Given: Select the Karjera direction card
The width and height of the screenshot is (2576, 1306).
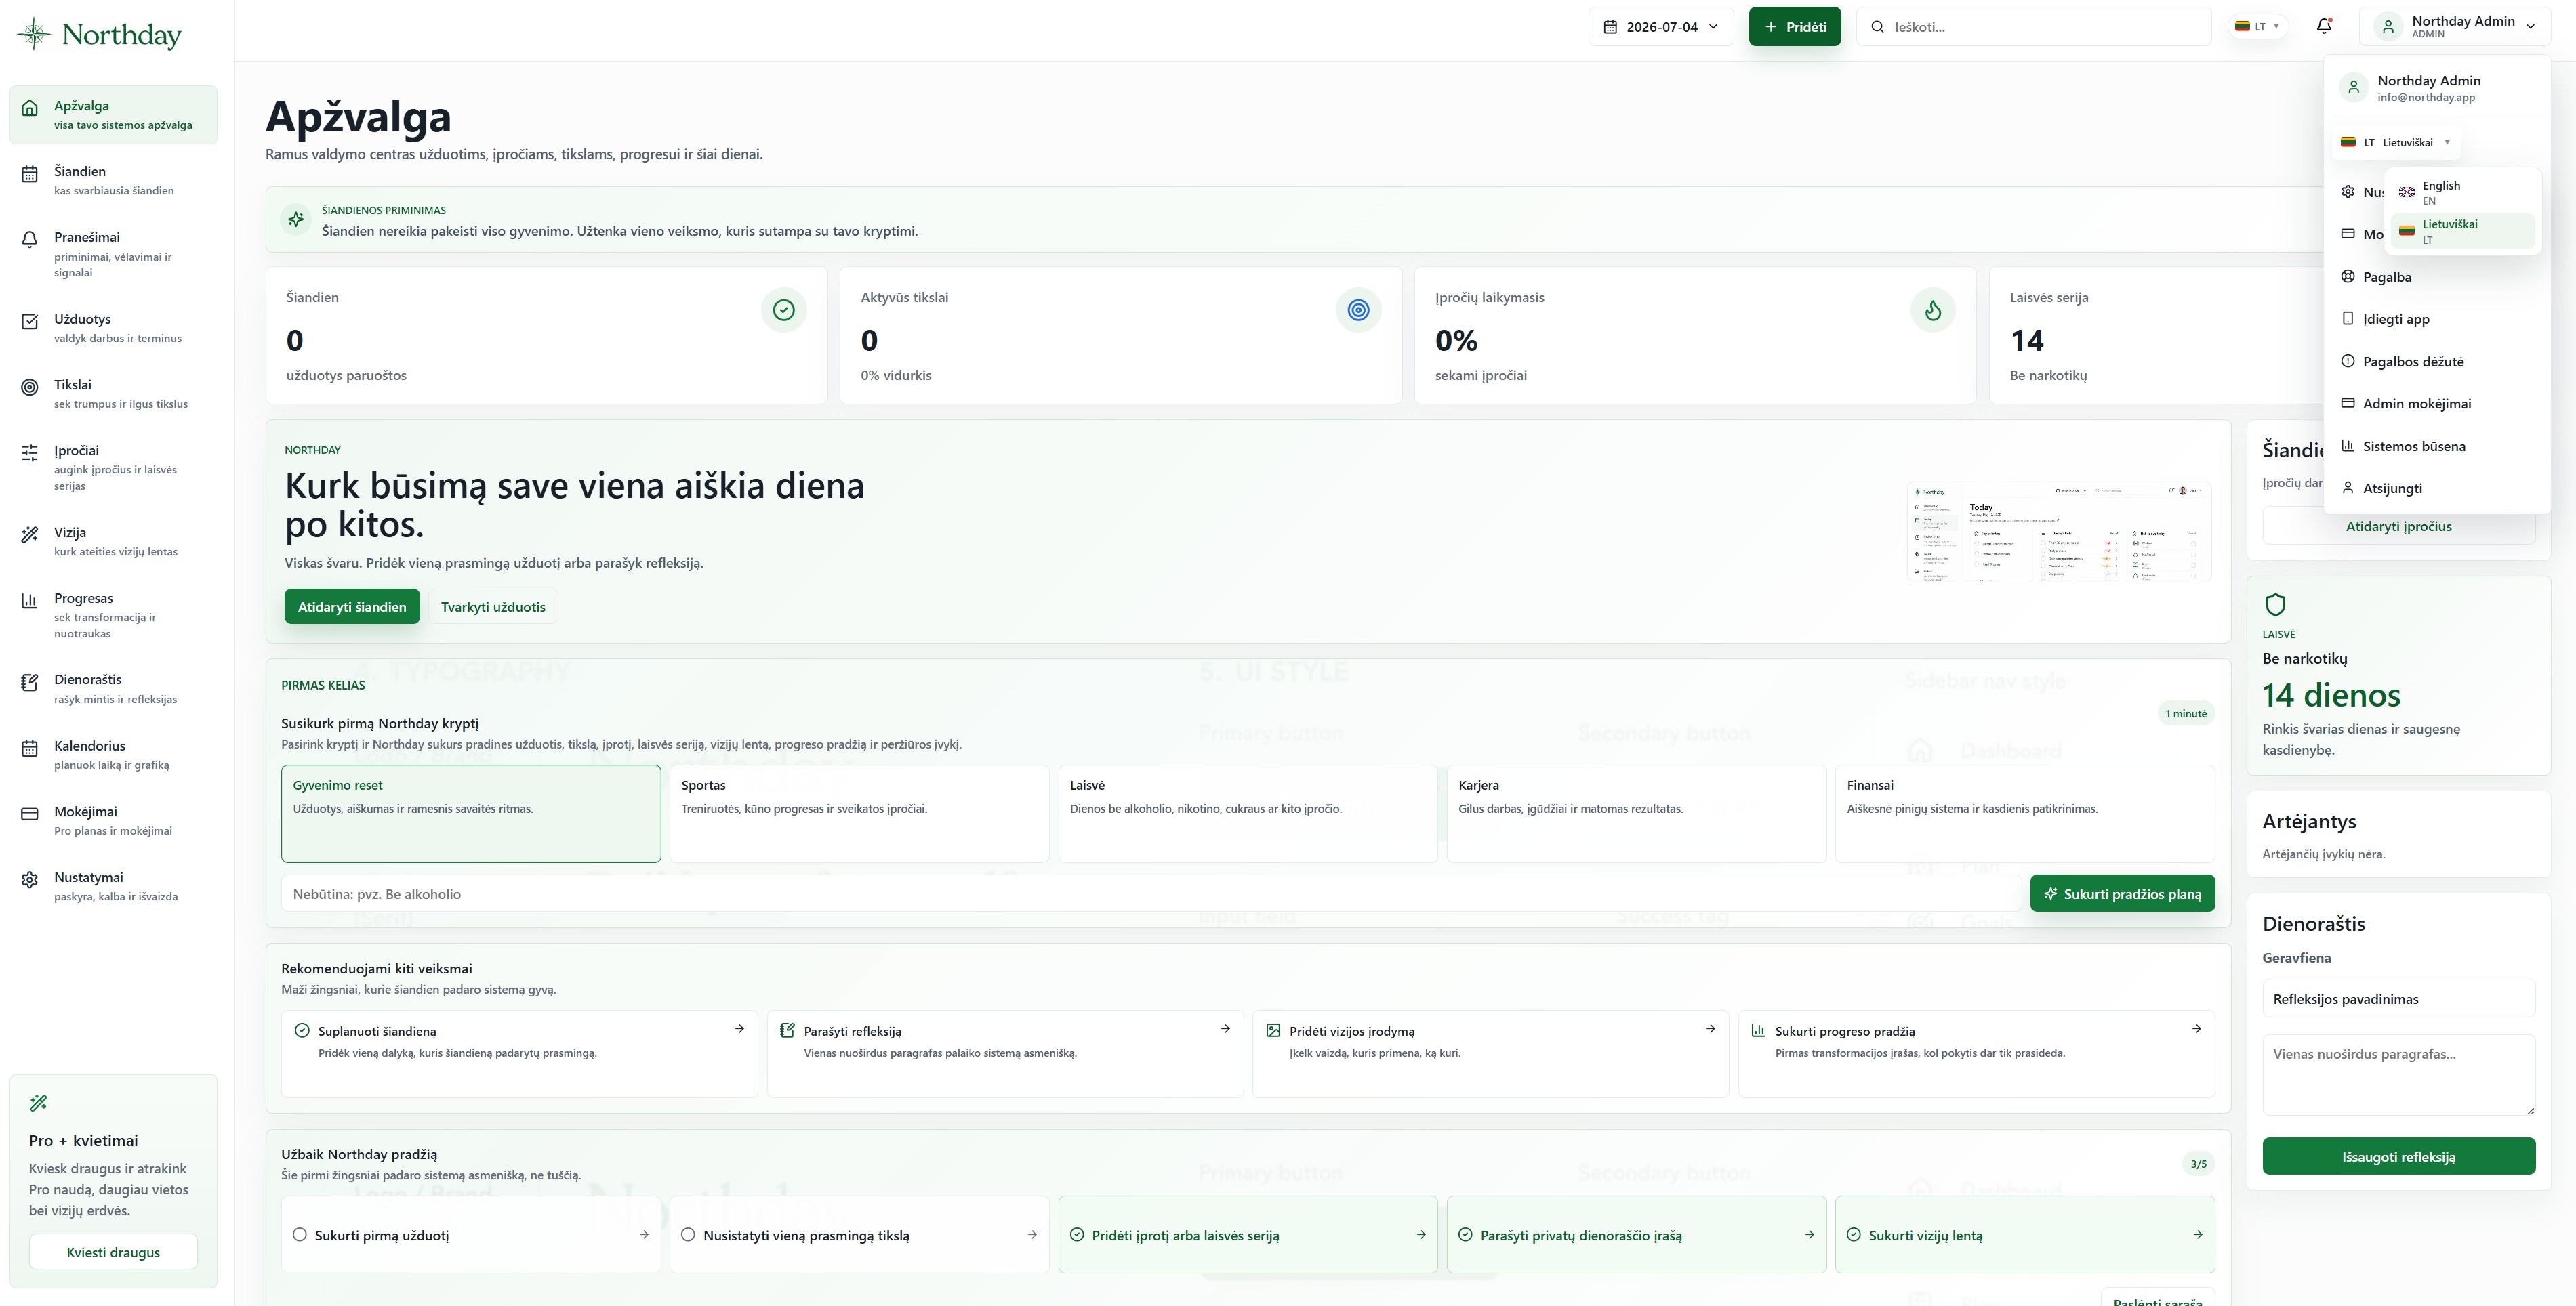Looking at the screenshot, I should pos(1636,814).
